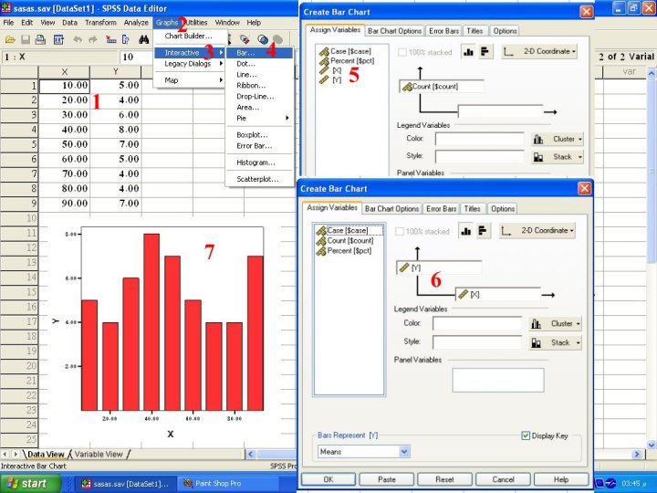The height and width of the screenshot is (493, 657).
Task: Click the [Y] vertical axis field, front dialog
Action: click(x=439, y=267)
